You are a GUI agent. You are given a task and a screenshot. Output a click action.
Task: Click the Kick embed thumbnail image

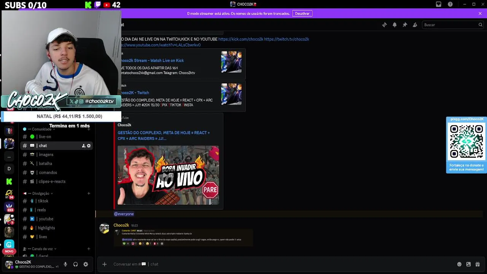click(231, 62)
